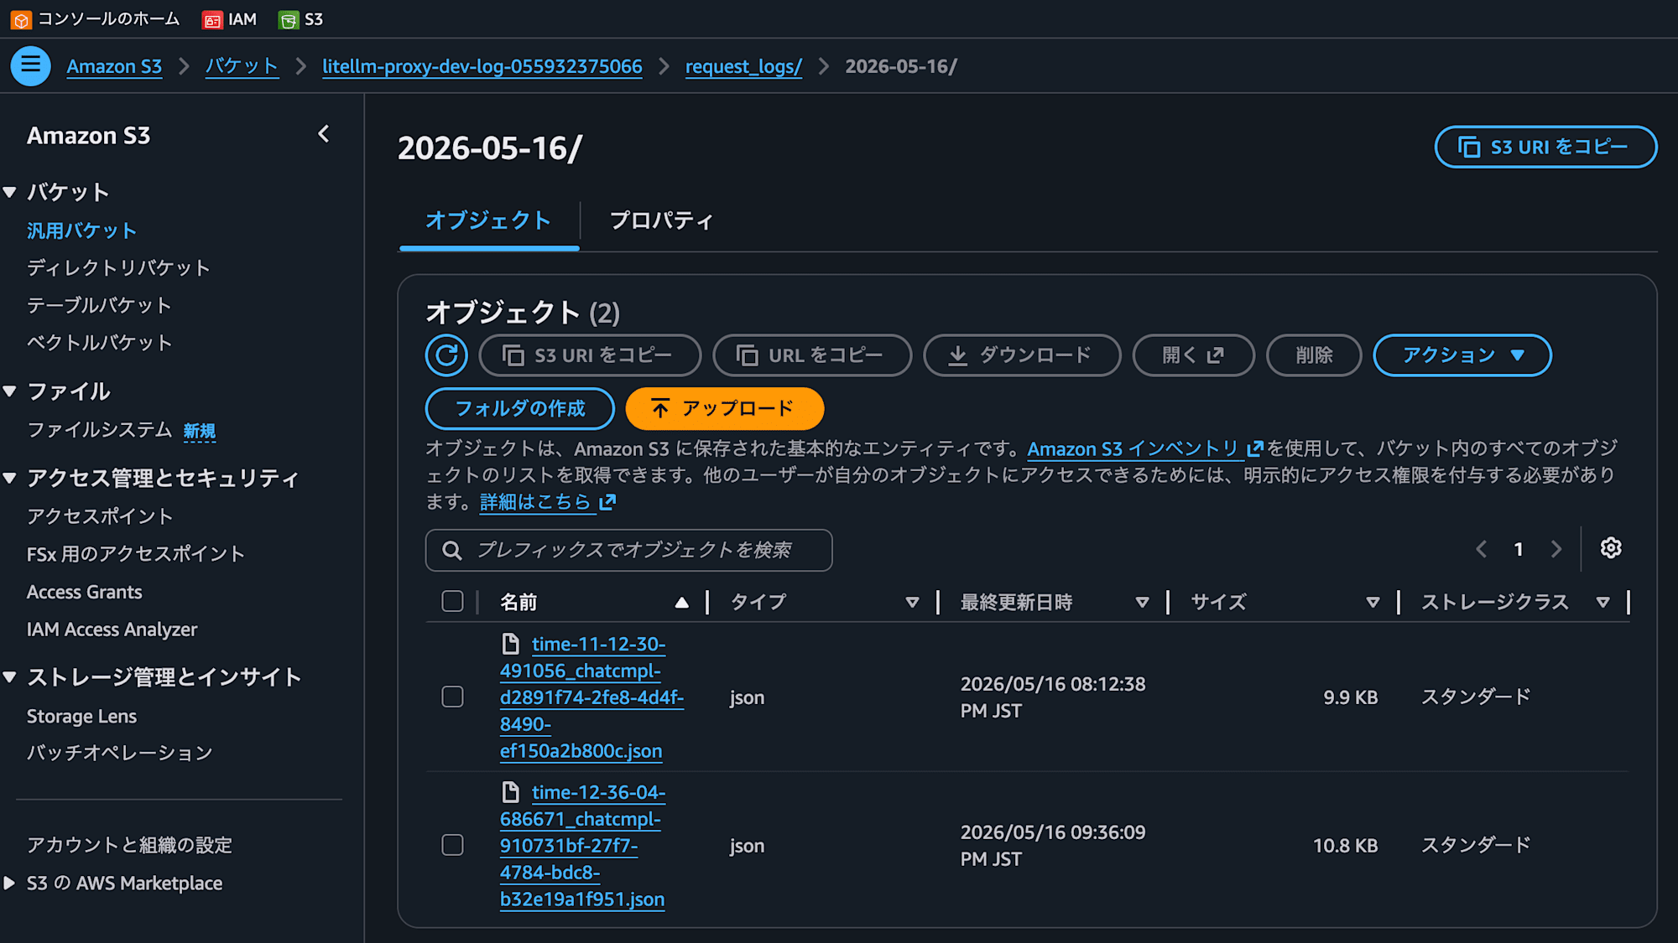Refresh the objects list

point(446,355)
